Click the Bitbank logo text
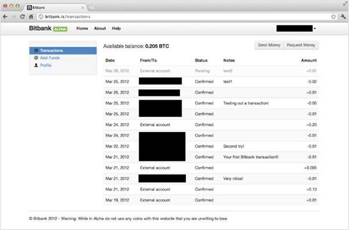Viewport: 349px width, 230px height. tap(40, 28)
